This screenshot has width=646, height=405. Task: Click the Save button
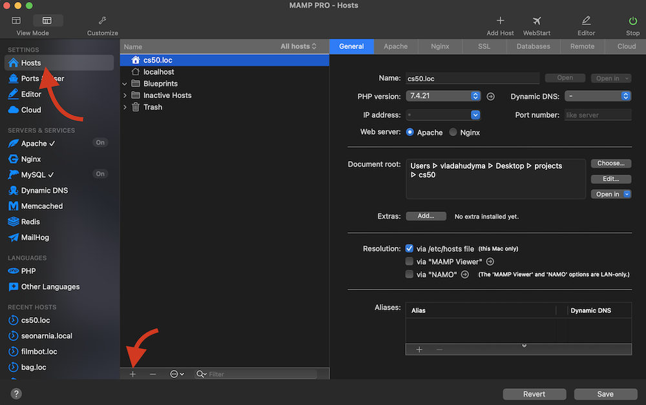pyautogui.click(x=605, y=394)
